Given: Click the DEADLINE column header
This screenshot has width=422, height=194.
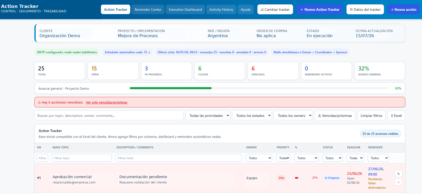Looking at the screenshot, I should tap(354, 147).
